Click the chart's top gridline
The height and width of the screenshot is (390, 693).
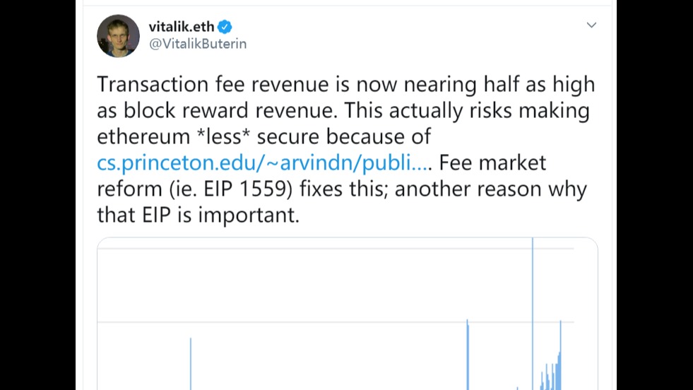point(336,249)
